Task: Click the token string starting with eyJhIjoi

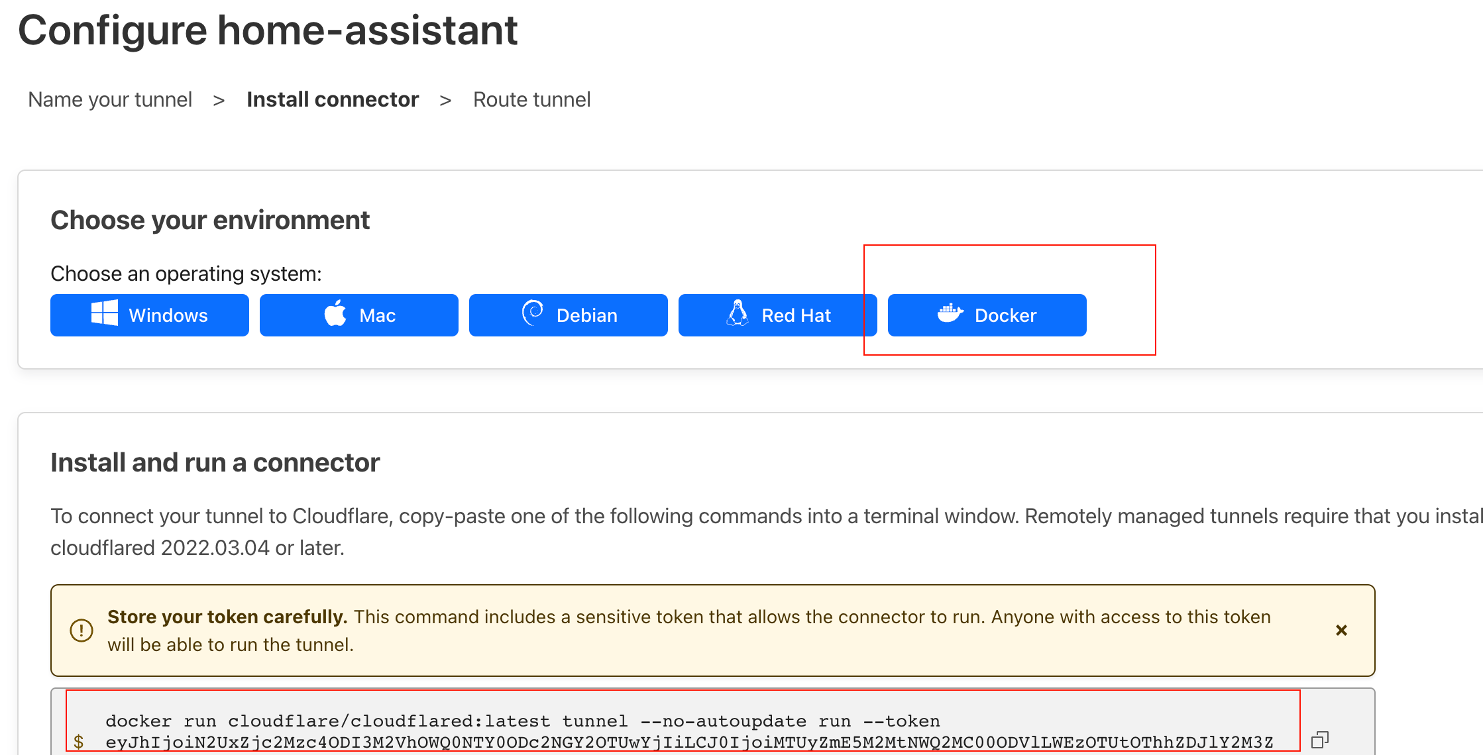Action: (x=689, y=742)
